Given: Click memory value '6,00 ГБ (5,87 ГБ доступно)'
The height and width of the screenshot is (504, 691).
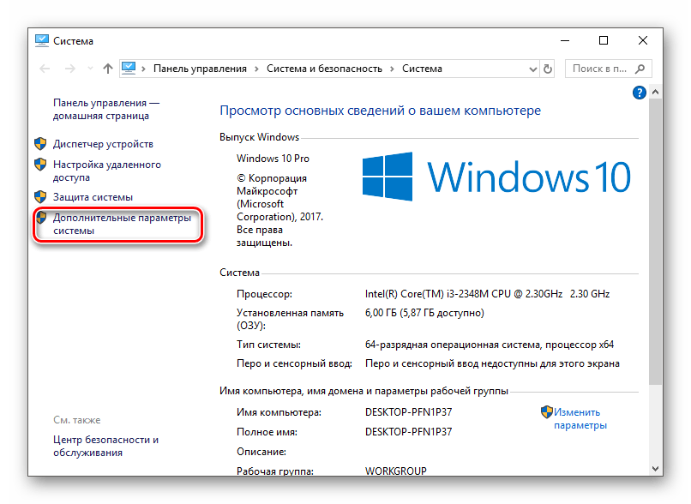Looking at the screenshot, I should point(424,313).
